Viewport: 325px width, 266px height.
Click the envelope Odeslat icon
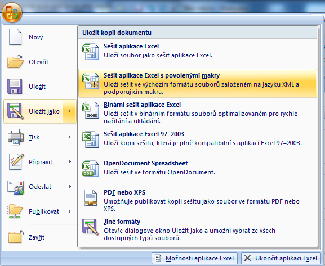pyautogui.click(x=16, y=187)
